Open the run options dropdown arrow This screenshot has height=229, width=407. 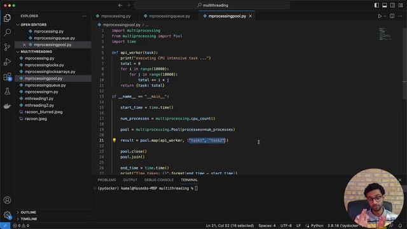pos(385,16)
